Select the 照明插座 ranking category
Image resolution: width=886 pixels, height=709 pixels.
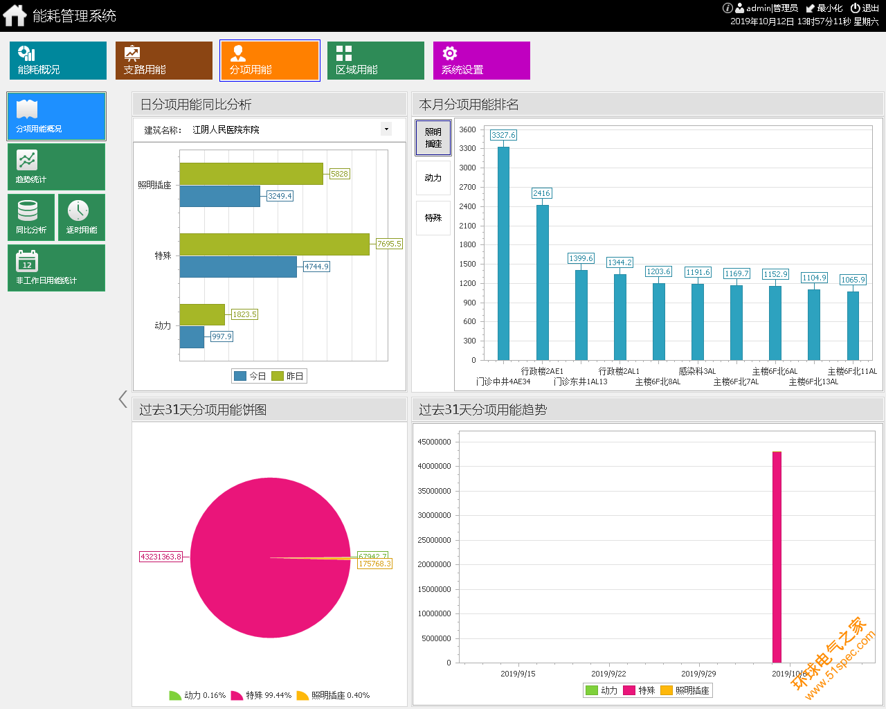coord(433,138)
